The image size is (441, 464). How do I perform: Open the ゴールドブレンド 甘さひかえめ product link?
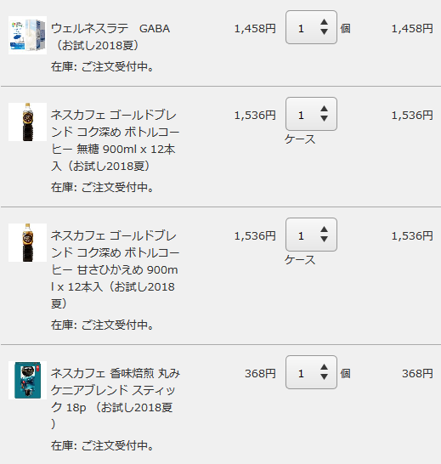(115, 269)
